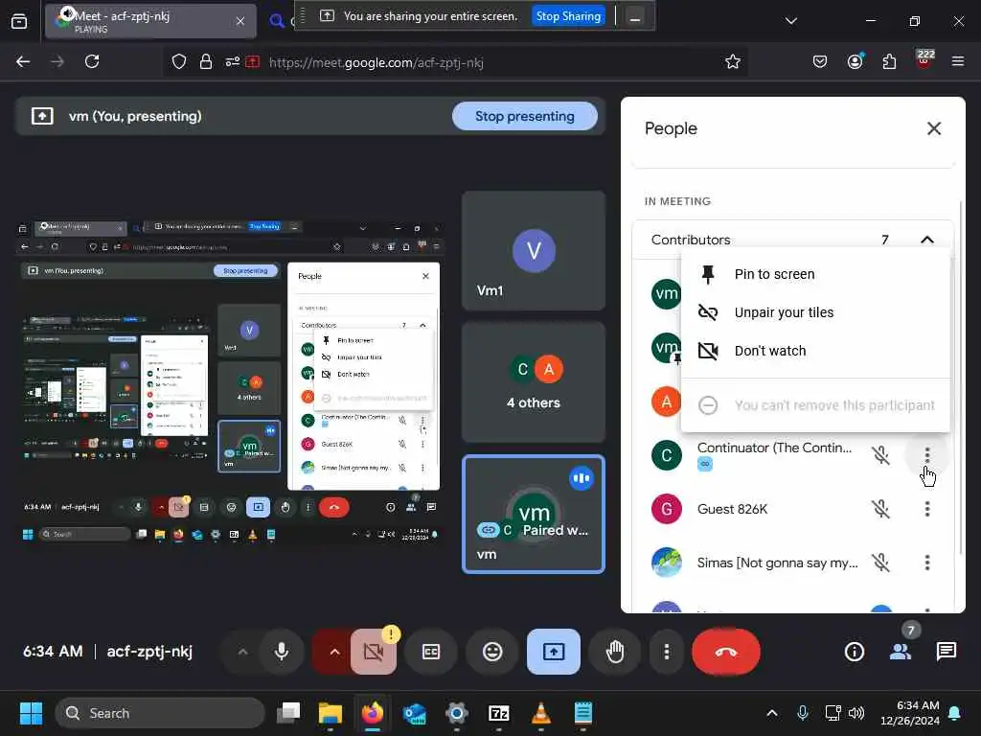Viewport: 981px width, 736px height.
Task: Raise your hand in the meeting
Action: click(x=615, y=652)
